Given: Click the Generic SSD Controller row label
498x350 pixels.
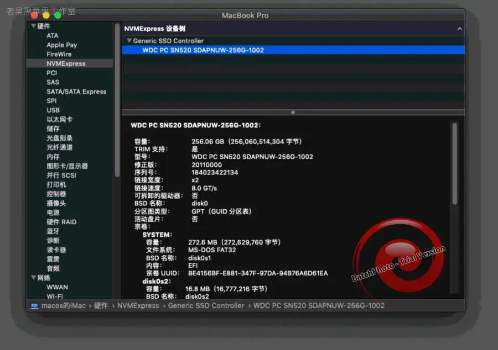Looking at the screenshot, I should pyautogui.click(x=168, y=41).
